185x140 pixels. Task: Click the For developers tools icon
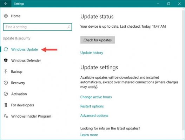(6, 105)
